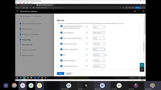Uncheck Upload to cloud service domains checkbox

tap(61, 26)
